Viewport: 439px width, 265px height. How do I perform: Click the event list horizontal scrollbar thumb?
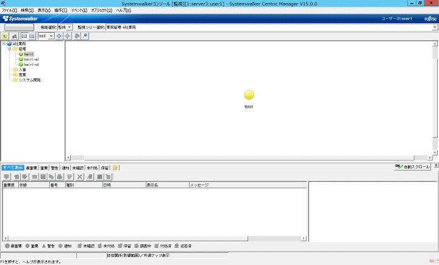pyautogui.click(x=128, y=238)
